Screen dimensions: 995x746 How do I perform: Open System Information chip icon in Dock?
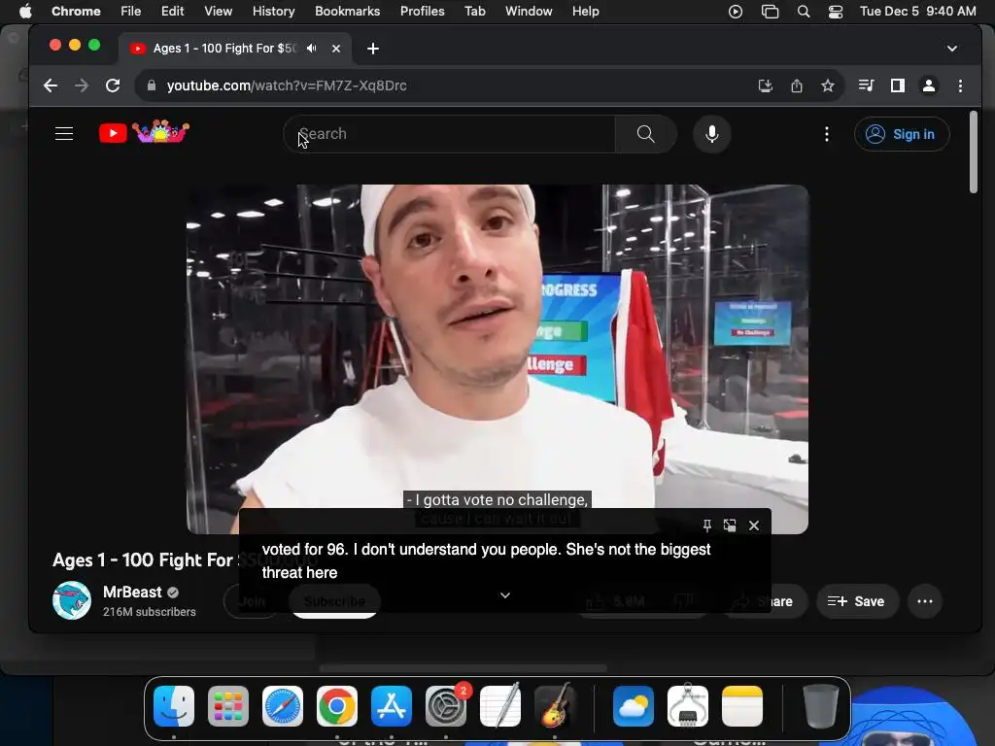tap(688, 705)
